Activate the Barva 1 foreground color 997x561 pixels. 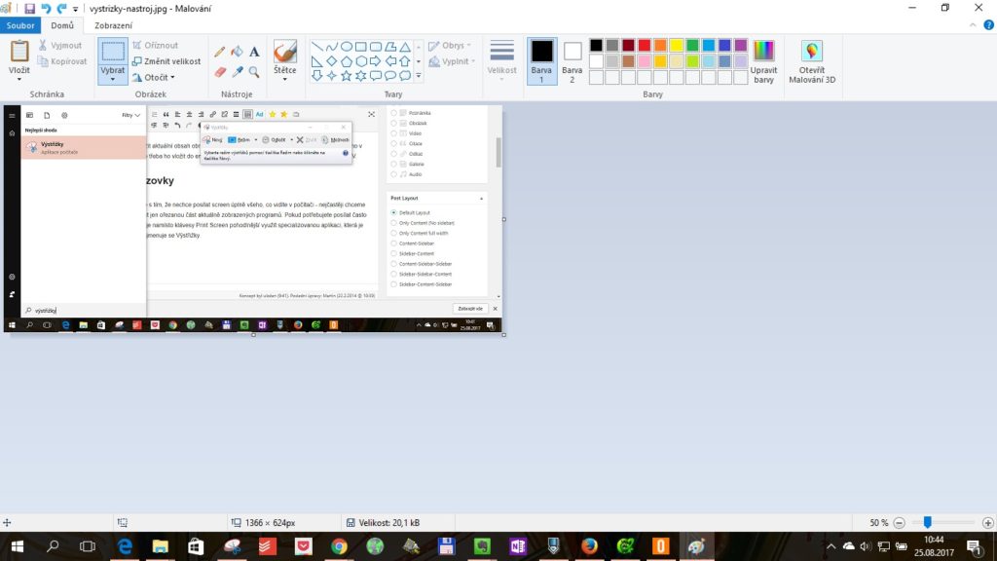pyautogui.click(x=541, y=61)
